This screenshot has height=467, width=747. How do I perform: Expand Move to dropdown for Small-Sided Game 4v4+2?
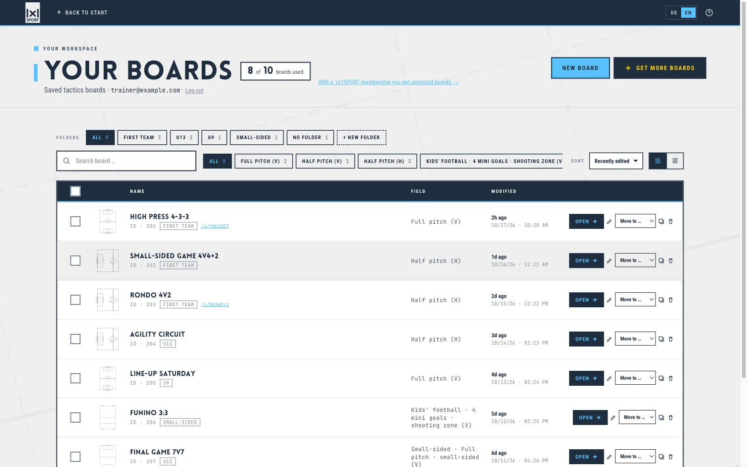coord(635,261)
